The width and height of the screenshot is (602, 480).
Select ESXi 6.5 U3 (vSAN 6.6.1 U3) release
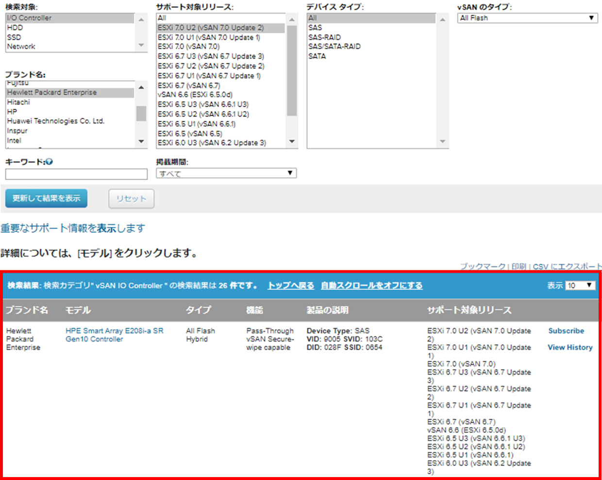tap(221, 104)
